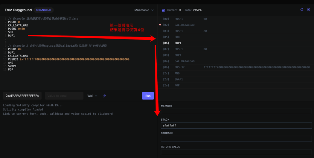Click editor line 3 CALLDATALOAD
Viewport: 314px width, 158px height.
pos(18,25)
